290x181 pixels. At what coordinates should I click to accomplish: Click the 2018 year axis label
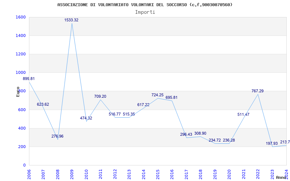[201, 174]
